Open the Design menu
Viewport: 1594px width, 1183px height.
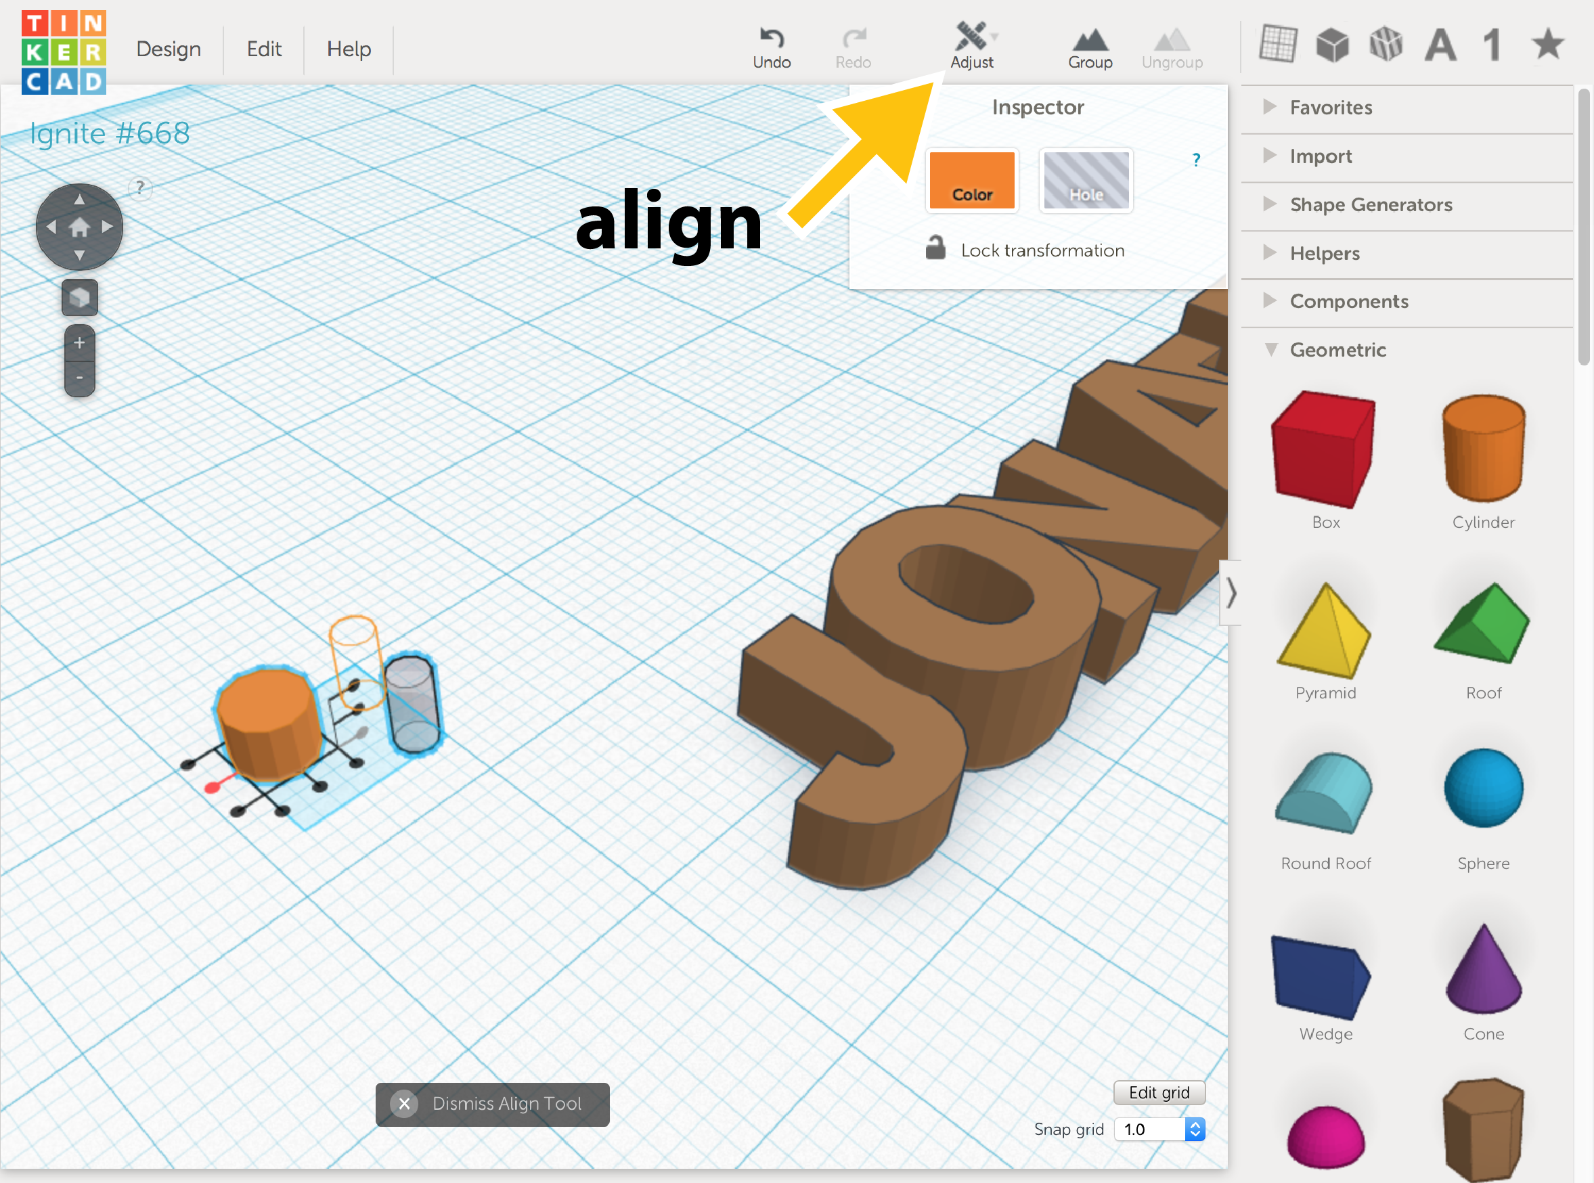(x=168, y=49)
